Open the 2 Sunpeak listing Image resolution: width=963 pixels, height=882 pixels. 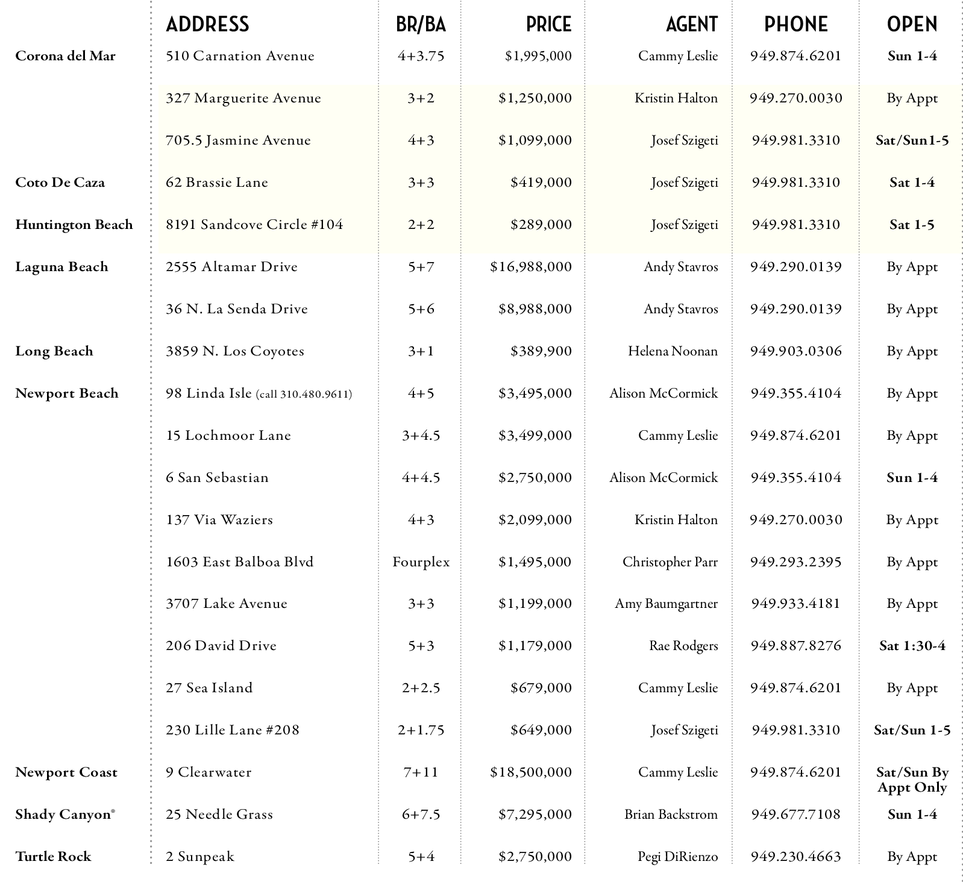(x=200, y=857)
